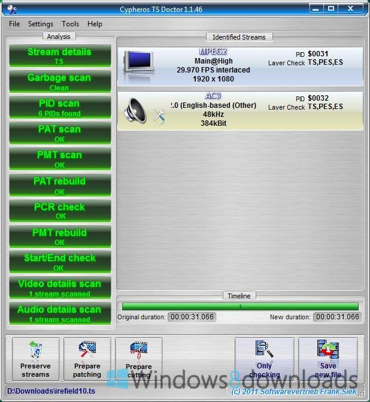Click the PAT rebuild OK button
The height and width of the screenshot is (402, 370).
(x=60, y=185)
